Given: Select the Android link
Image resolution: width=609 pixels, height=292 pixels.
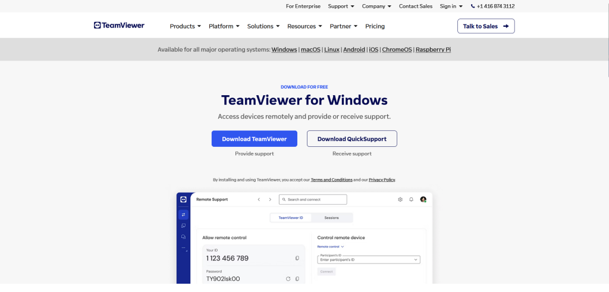Looking at the screenshot, I should (x=354, y=50).
